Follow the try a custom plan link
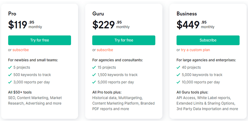Image resolution: width=248 pixels, height=124 pixels. 196,50
